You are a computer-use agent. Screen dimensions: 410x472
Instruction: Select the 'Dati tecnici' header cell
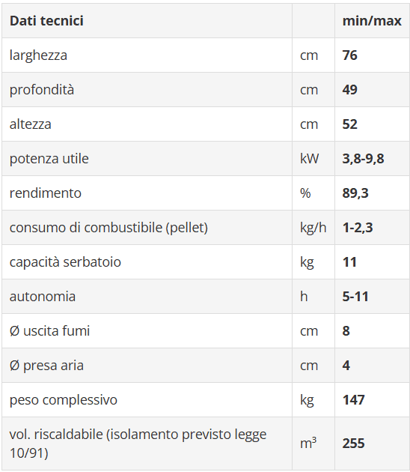point(147,21)
